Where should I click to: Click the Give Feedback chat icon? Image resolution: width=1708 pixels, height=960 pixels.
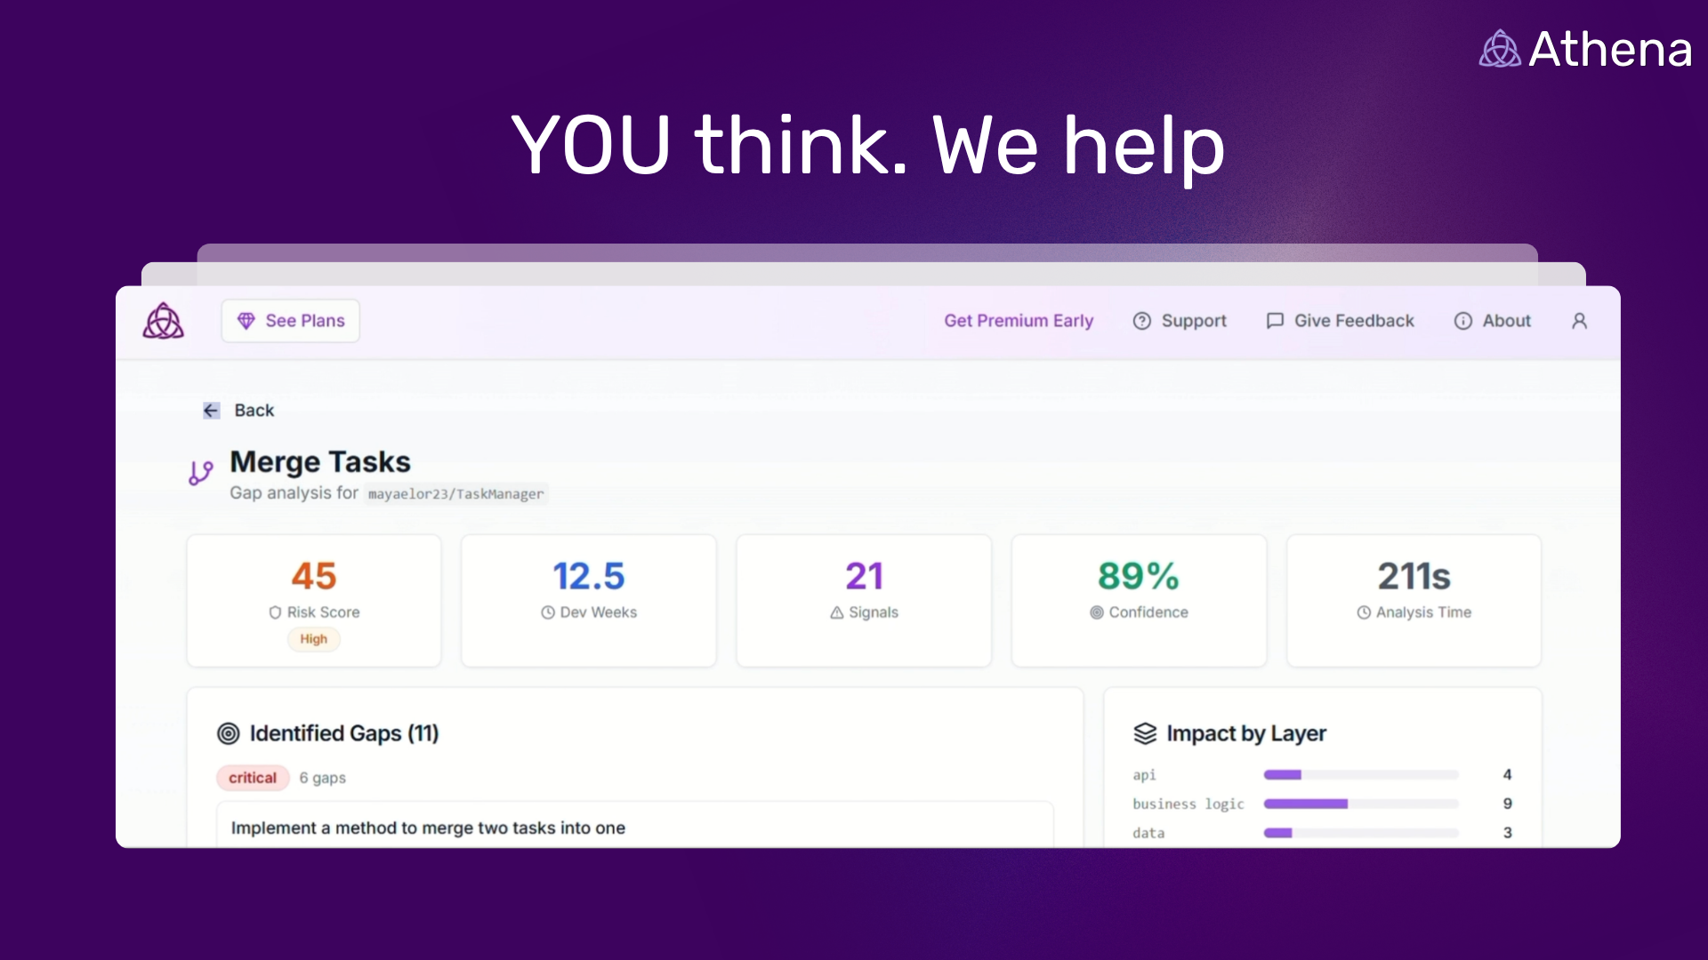[1275, 321]
